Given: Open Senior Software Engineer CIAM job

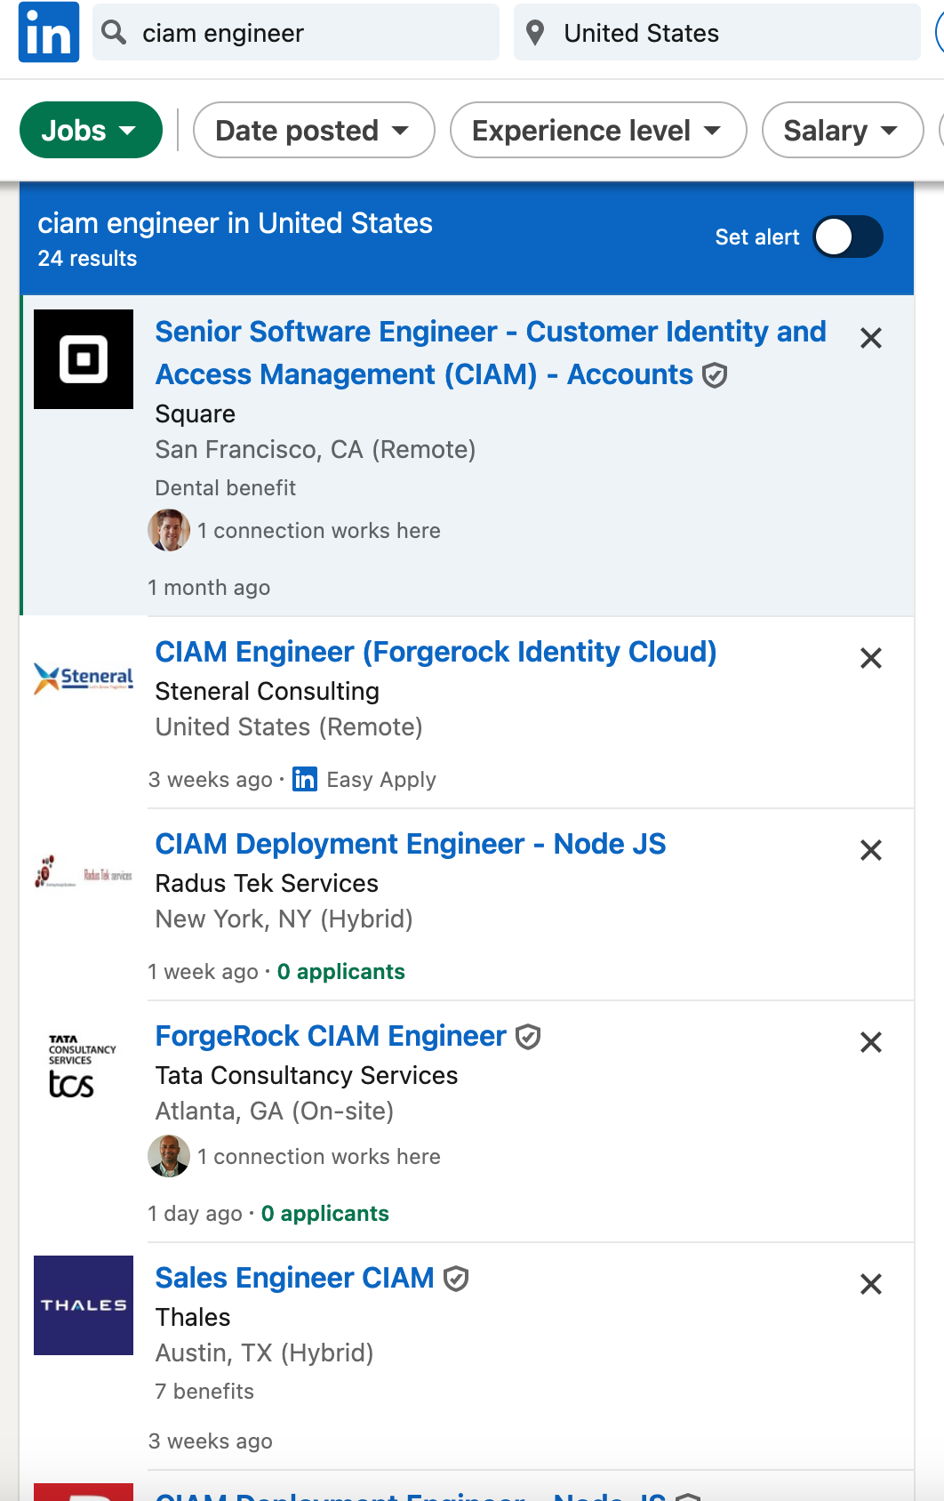Looking at the screenshot, I should coord(491,353).
